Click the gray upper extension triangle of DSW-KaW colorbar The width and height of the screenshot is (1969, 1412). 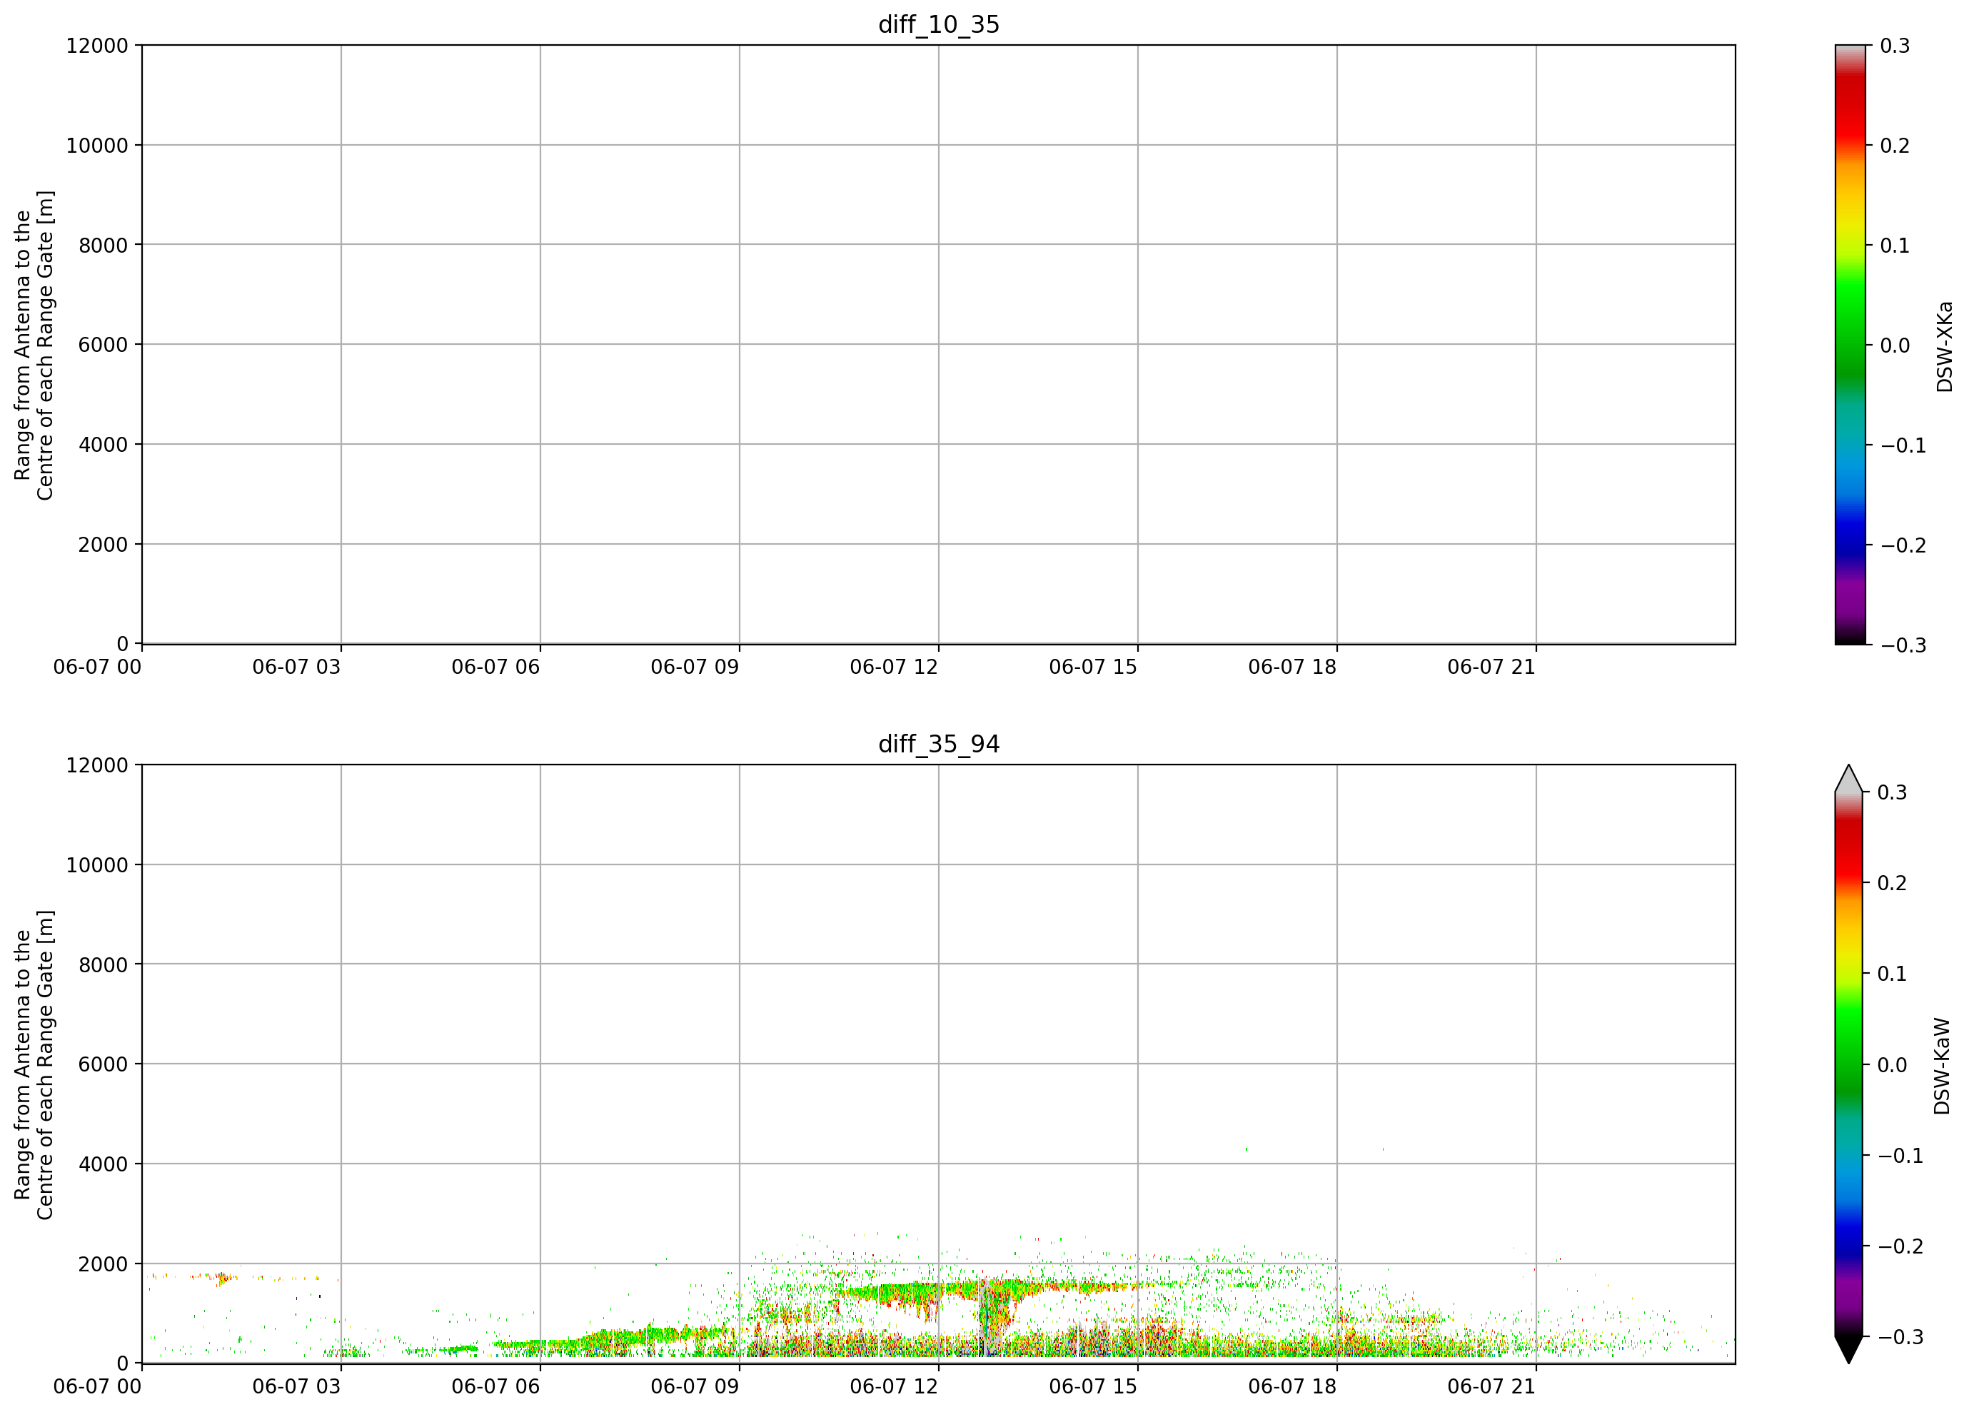tap(1848, 780)
